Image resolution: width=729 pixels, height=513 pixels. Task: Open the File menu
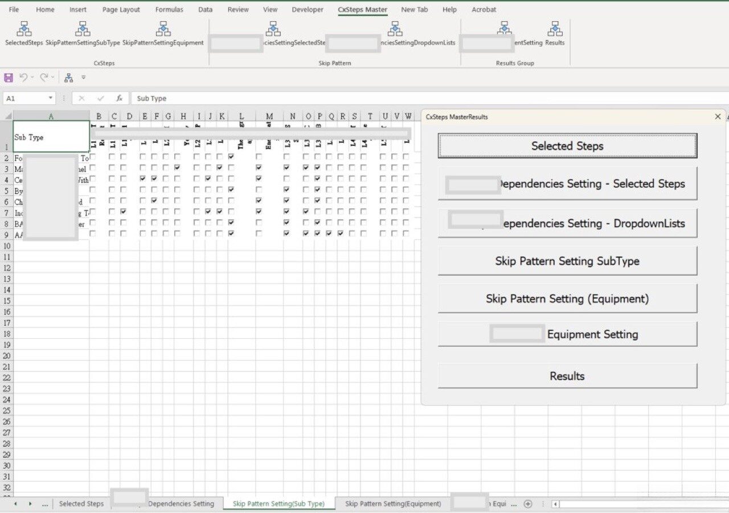pyautogui.click(x=14, y=10)
